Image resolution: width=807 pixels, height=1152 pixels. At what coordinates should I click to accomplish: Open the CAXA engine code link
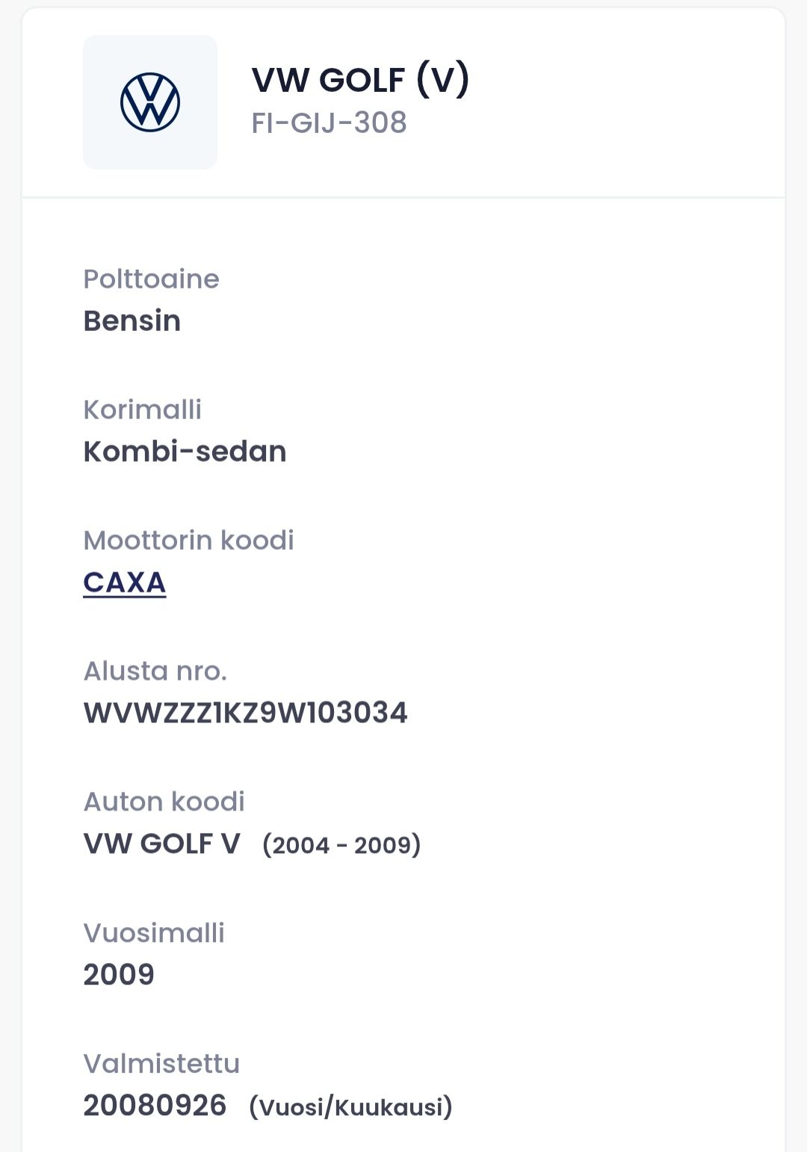[125, 583]
